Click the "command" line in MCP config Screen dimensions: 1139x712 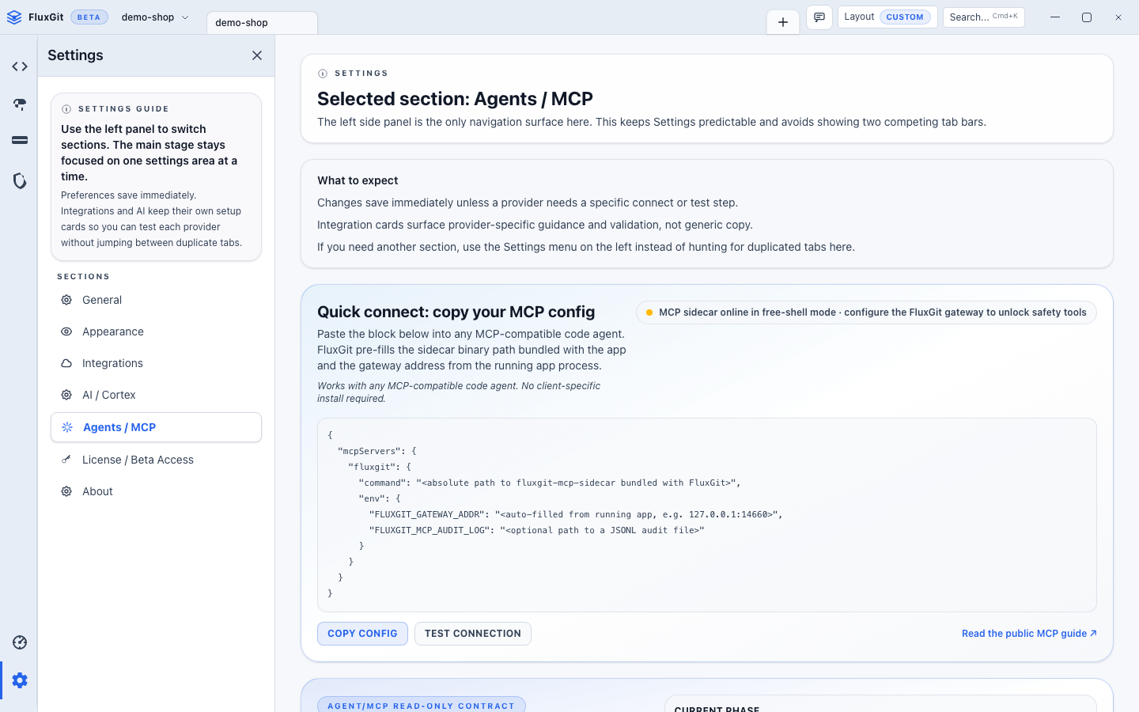(550, 483)
